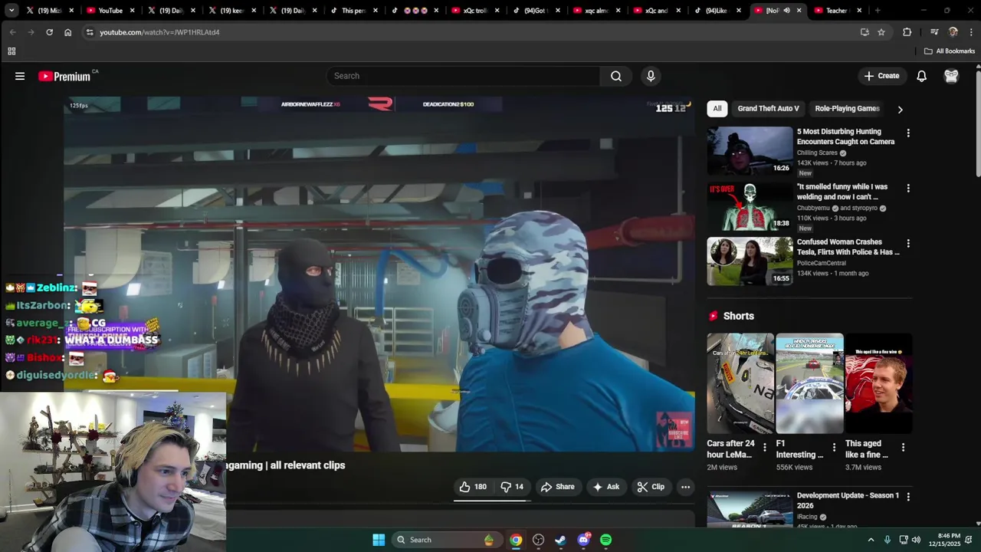The image size is (981, 552).
Task: Go to Chrome home page
Action: (x=67, y=32)
